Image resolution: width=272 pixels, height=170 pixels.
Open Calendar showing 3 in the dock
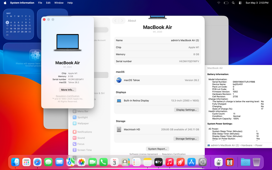click(x=114, y=162)
